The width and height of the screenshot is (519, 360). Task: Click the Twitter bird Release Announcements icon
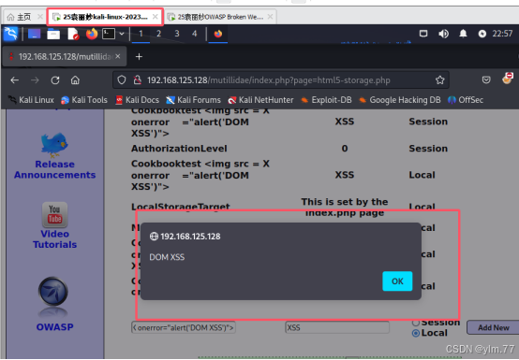[x=54, y=145]
